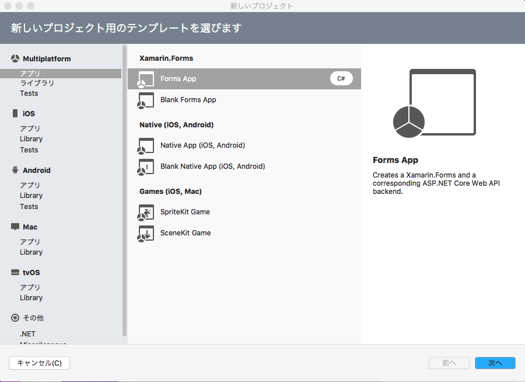Click the iOS heading text
525x382 pixels.
click(29, 114)
